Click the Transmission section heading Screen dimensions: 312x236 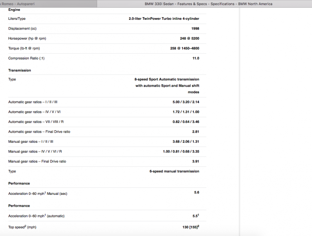coord(19,70)
